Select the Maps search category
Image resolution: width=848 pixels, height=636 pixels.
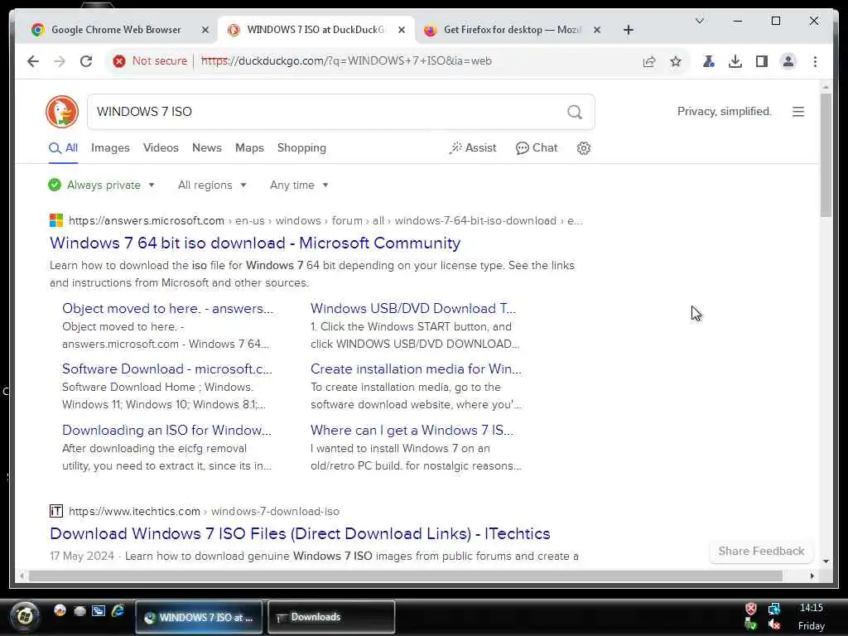[249, 148]
